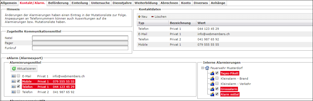Click the house icon of Feuerwehr Musterdorf
This screenshot has width=313, height=101.
[x=207, y=68]
